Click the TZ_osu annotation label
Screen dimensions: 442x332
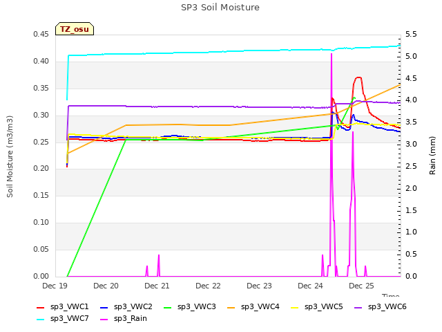click(75, 29)
